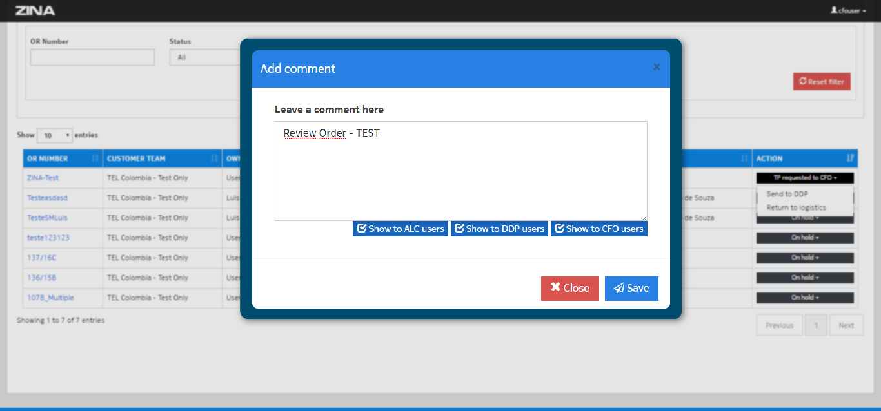
Task: Click the Reset filter button
Action: [x=822, y=82]
